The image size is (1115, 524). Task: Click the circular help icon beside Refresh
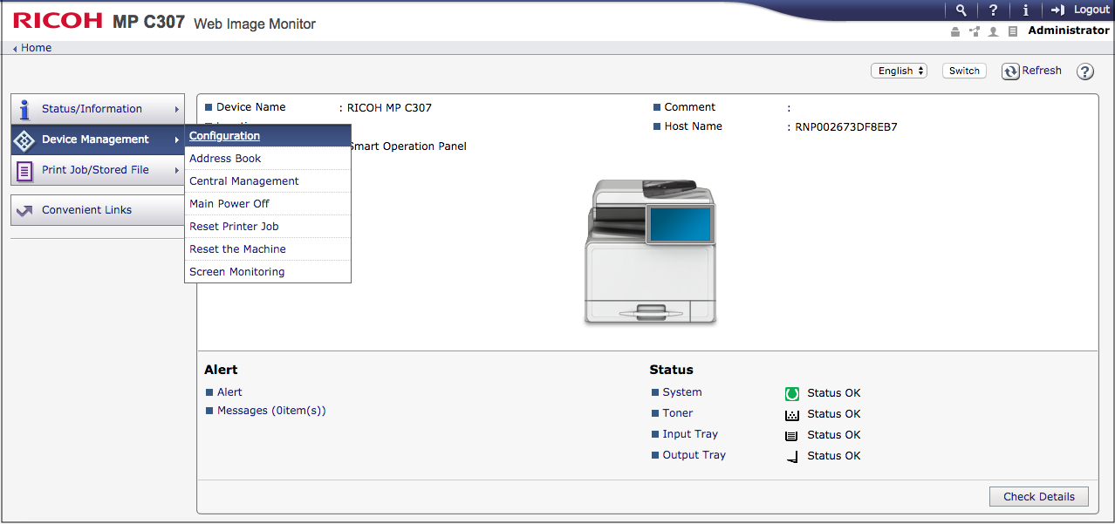(x=1085, y=71)
